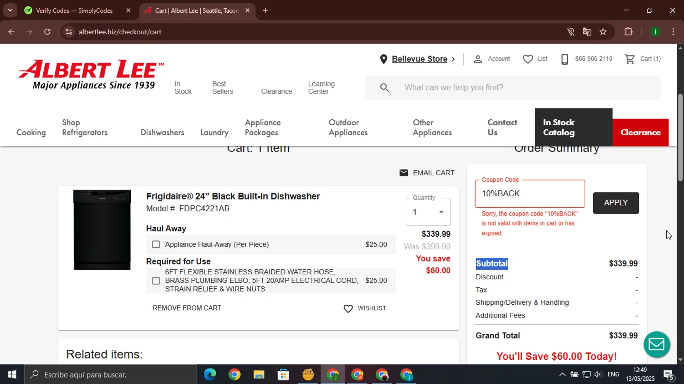
Task: Click the highlighted Subtotal label
Action: [x=492, y=264]
